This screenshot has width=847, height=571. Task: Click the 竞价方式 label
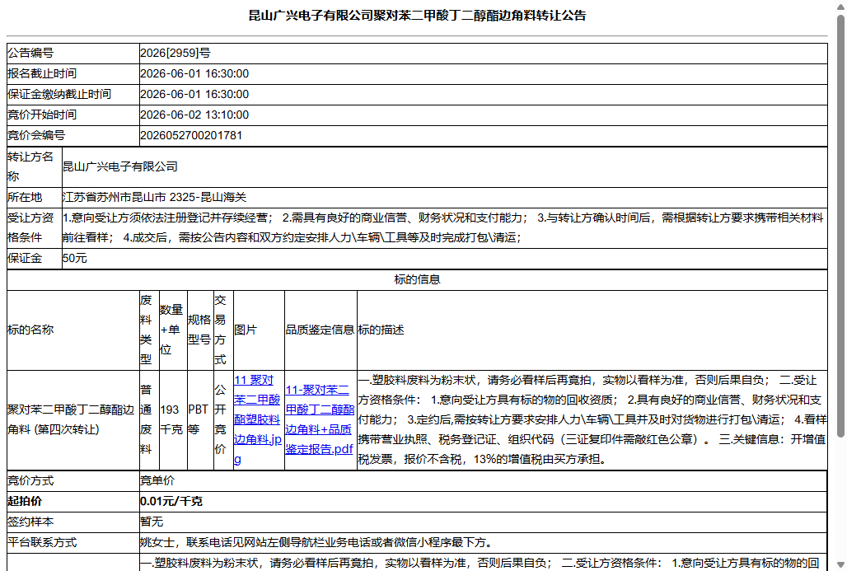[30, 481]
